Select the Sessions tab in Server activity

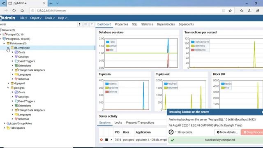point(105,123)
